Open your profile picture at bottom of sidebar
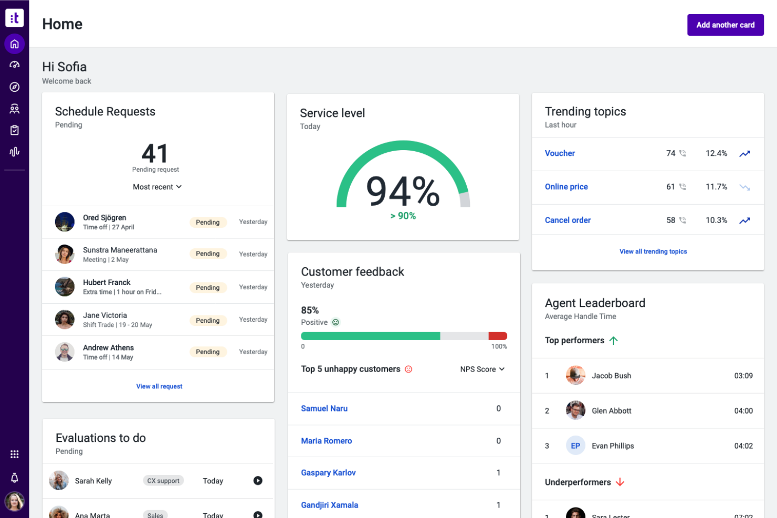 click(x=14, y=502)
